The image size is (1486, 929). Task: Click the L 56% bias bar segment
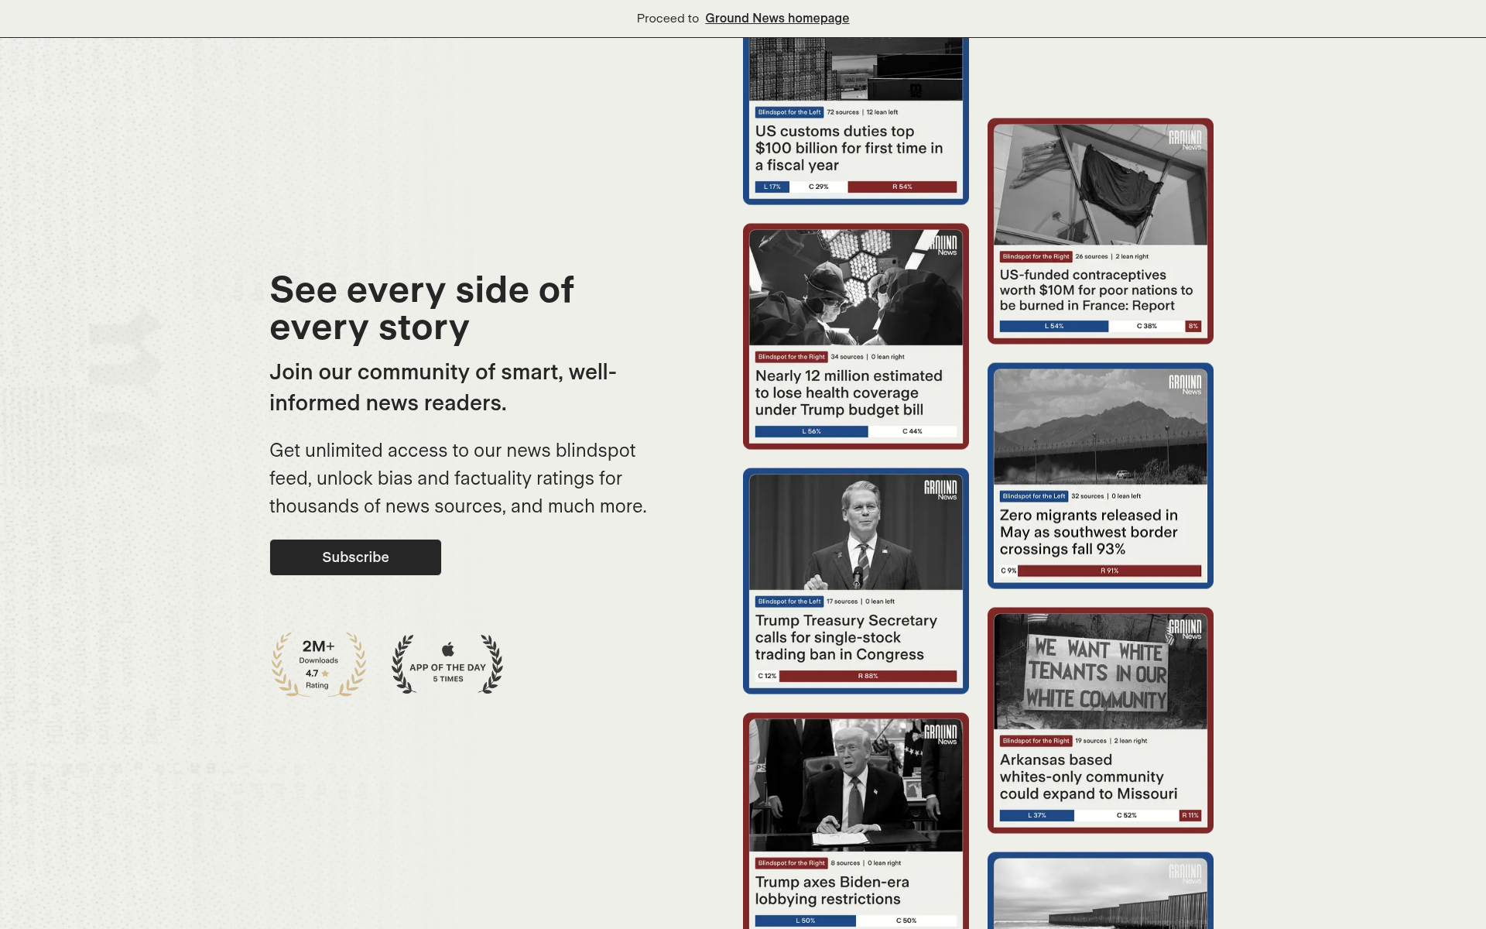coord(811,431)
